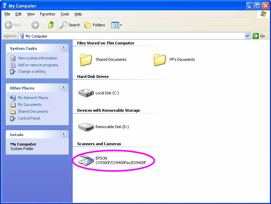Open the Help menu
271x204 pixels.
point(78,14)
